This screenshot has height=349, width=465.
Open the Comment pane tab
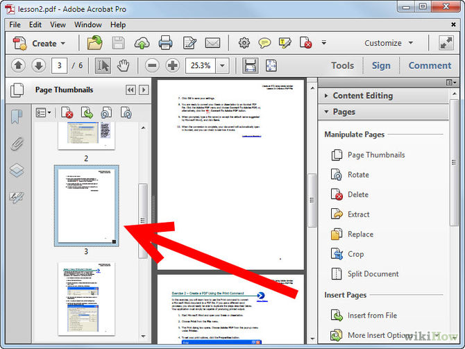(430, 65)
